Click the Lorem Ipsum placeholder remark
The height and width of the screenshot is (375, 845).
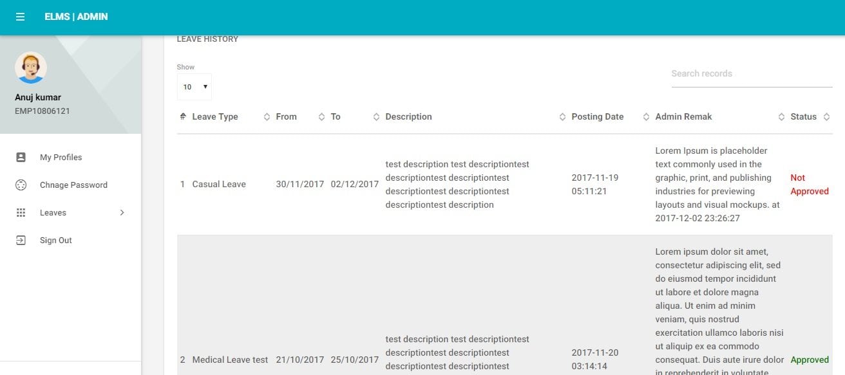[719, 184]
